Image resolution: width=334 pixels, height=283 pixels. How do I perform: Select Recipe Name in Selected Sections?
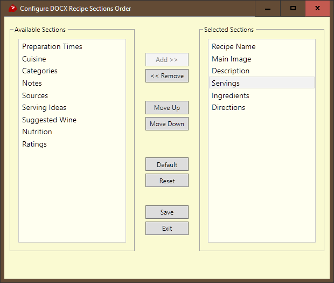tap(233, 47)
